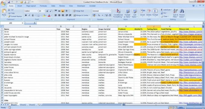Click the Copy command
The width and height of the screenshot is (205, 109).
point(11,13)
